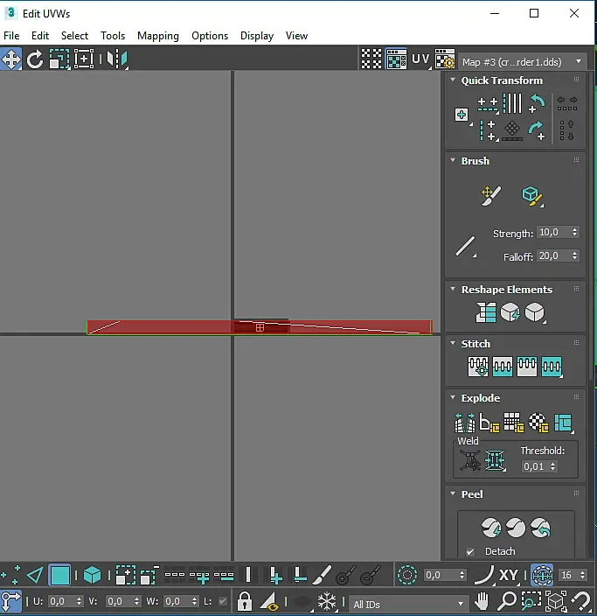
Task: Click the XY axis constraint button
Action: point(509,576)
